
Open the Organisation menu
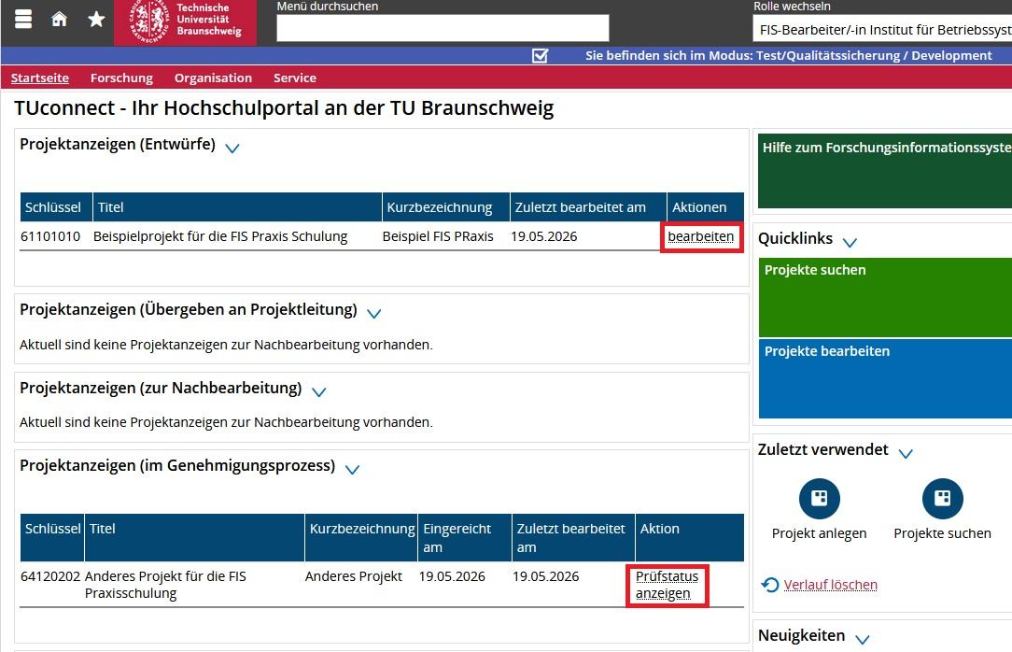[x=213, y=78]
